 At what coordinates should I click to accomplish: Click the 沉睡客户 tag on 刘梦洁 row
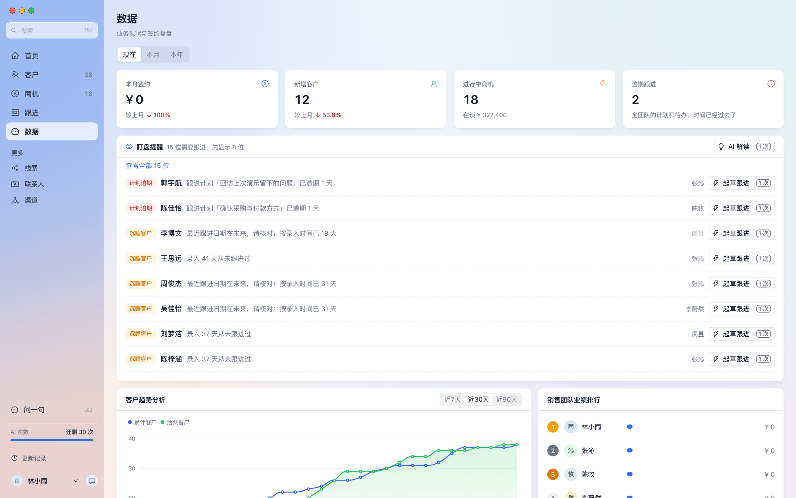click(141, 334)
